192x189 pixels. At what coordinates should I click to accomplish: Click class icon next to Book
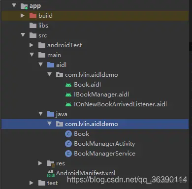[x=68, y=134]
